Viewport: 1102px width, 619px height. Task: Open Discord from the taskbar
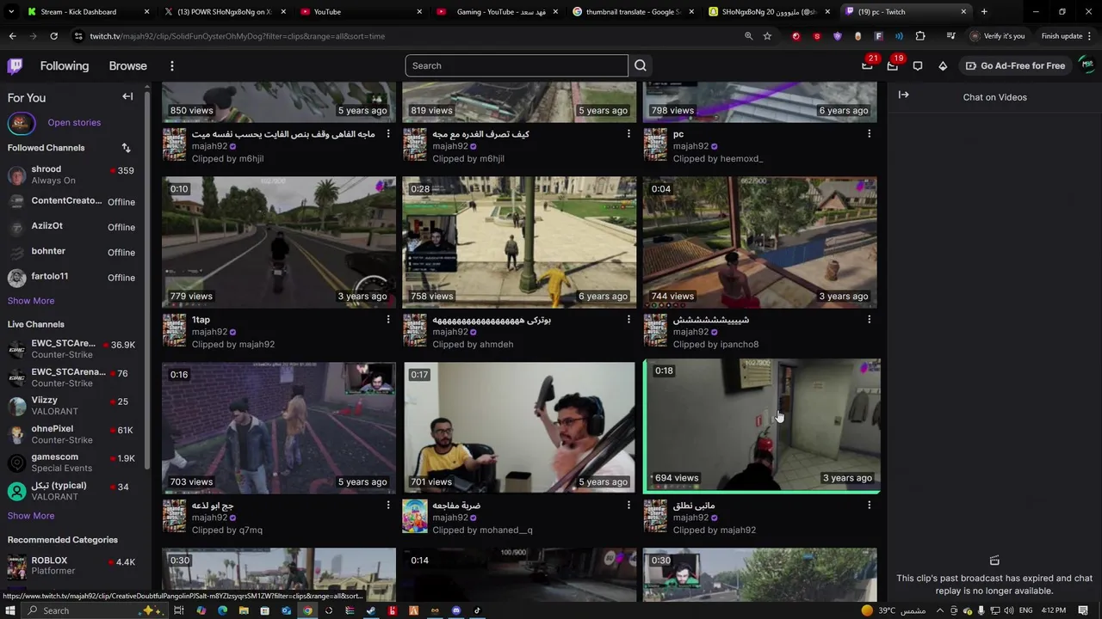tap(456, 610)
